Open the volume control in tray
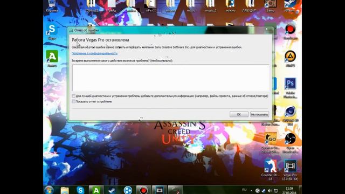Viewport: 345px width, 194px height. 270,190
